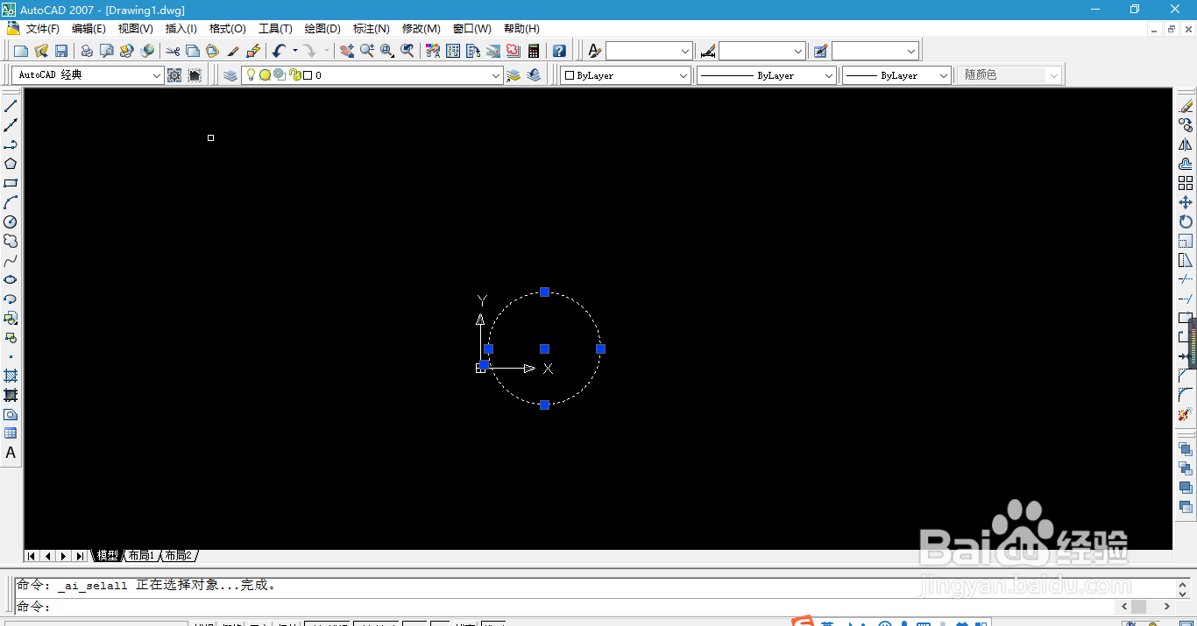Choose the Rectangle drawing tool
1197x626 pixels.
coord(11,183)
